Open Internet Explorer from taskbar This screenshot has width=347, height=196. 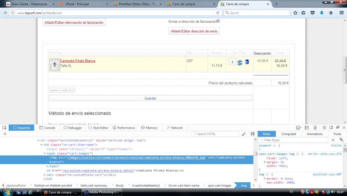point(30,192)
